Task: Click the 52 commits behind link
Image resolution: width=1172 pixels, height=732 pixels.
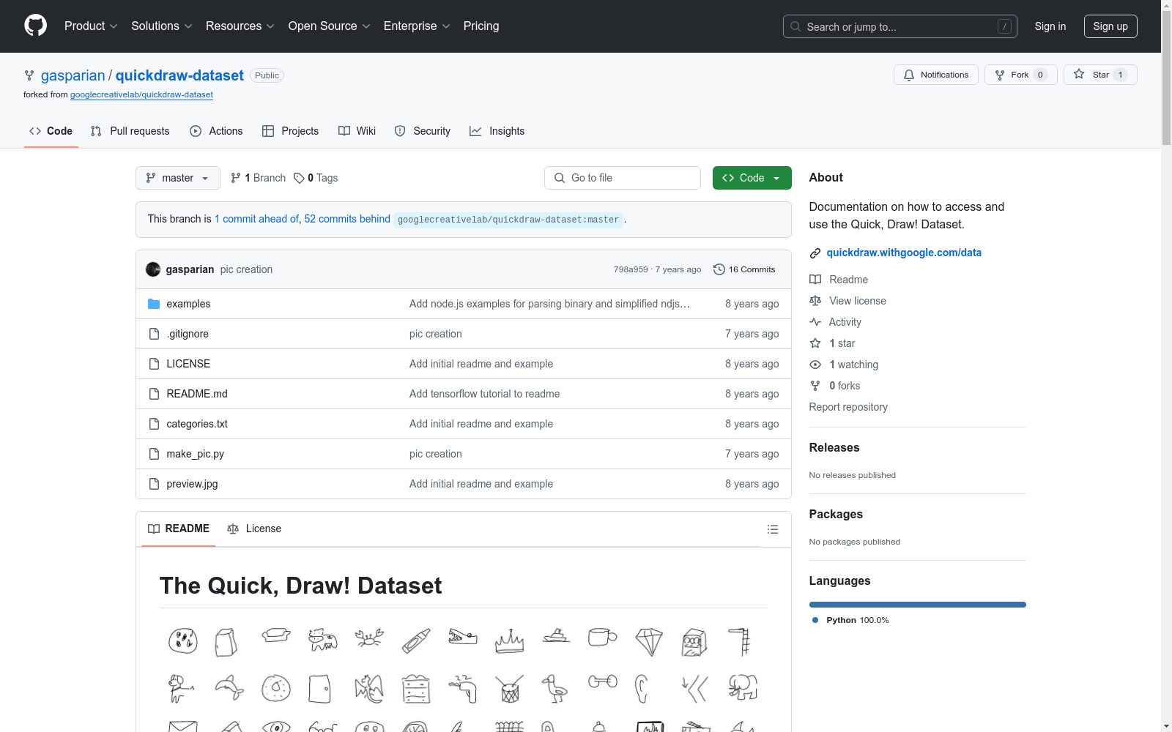Action: (x=347, y=219)
